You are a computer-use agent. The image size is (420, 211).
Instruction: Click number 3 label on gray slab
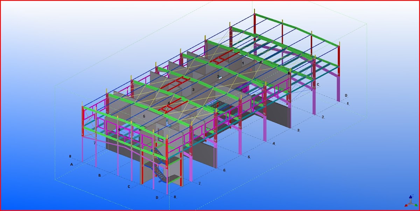click(x=193, y=90)
